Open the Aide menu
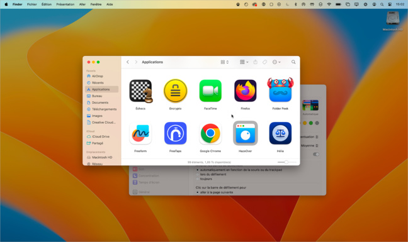The width and height of the screenshot is (408, 242). point(110,4)
